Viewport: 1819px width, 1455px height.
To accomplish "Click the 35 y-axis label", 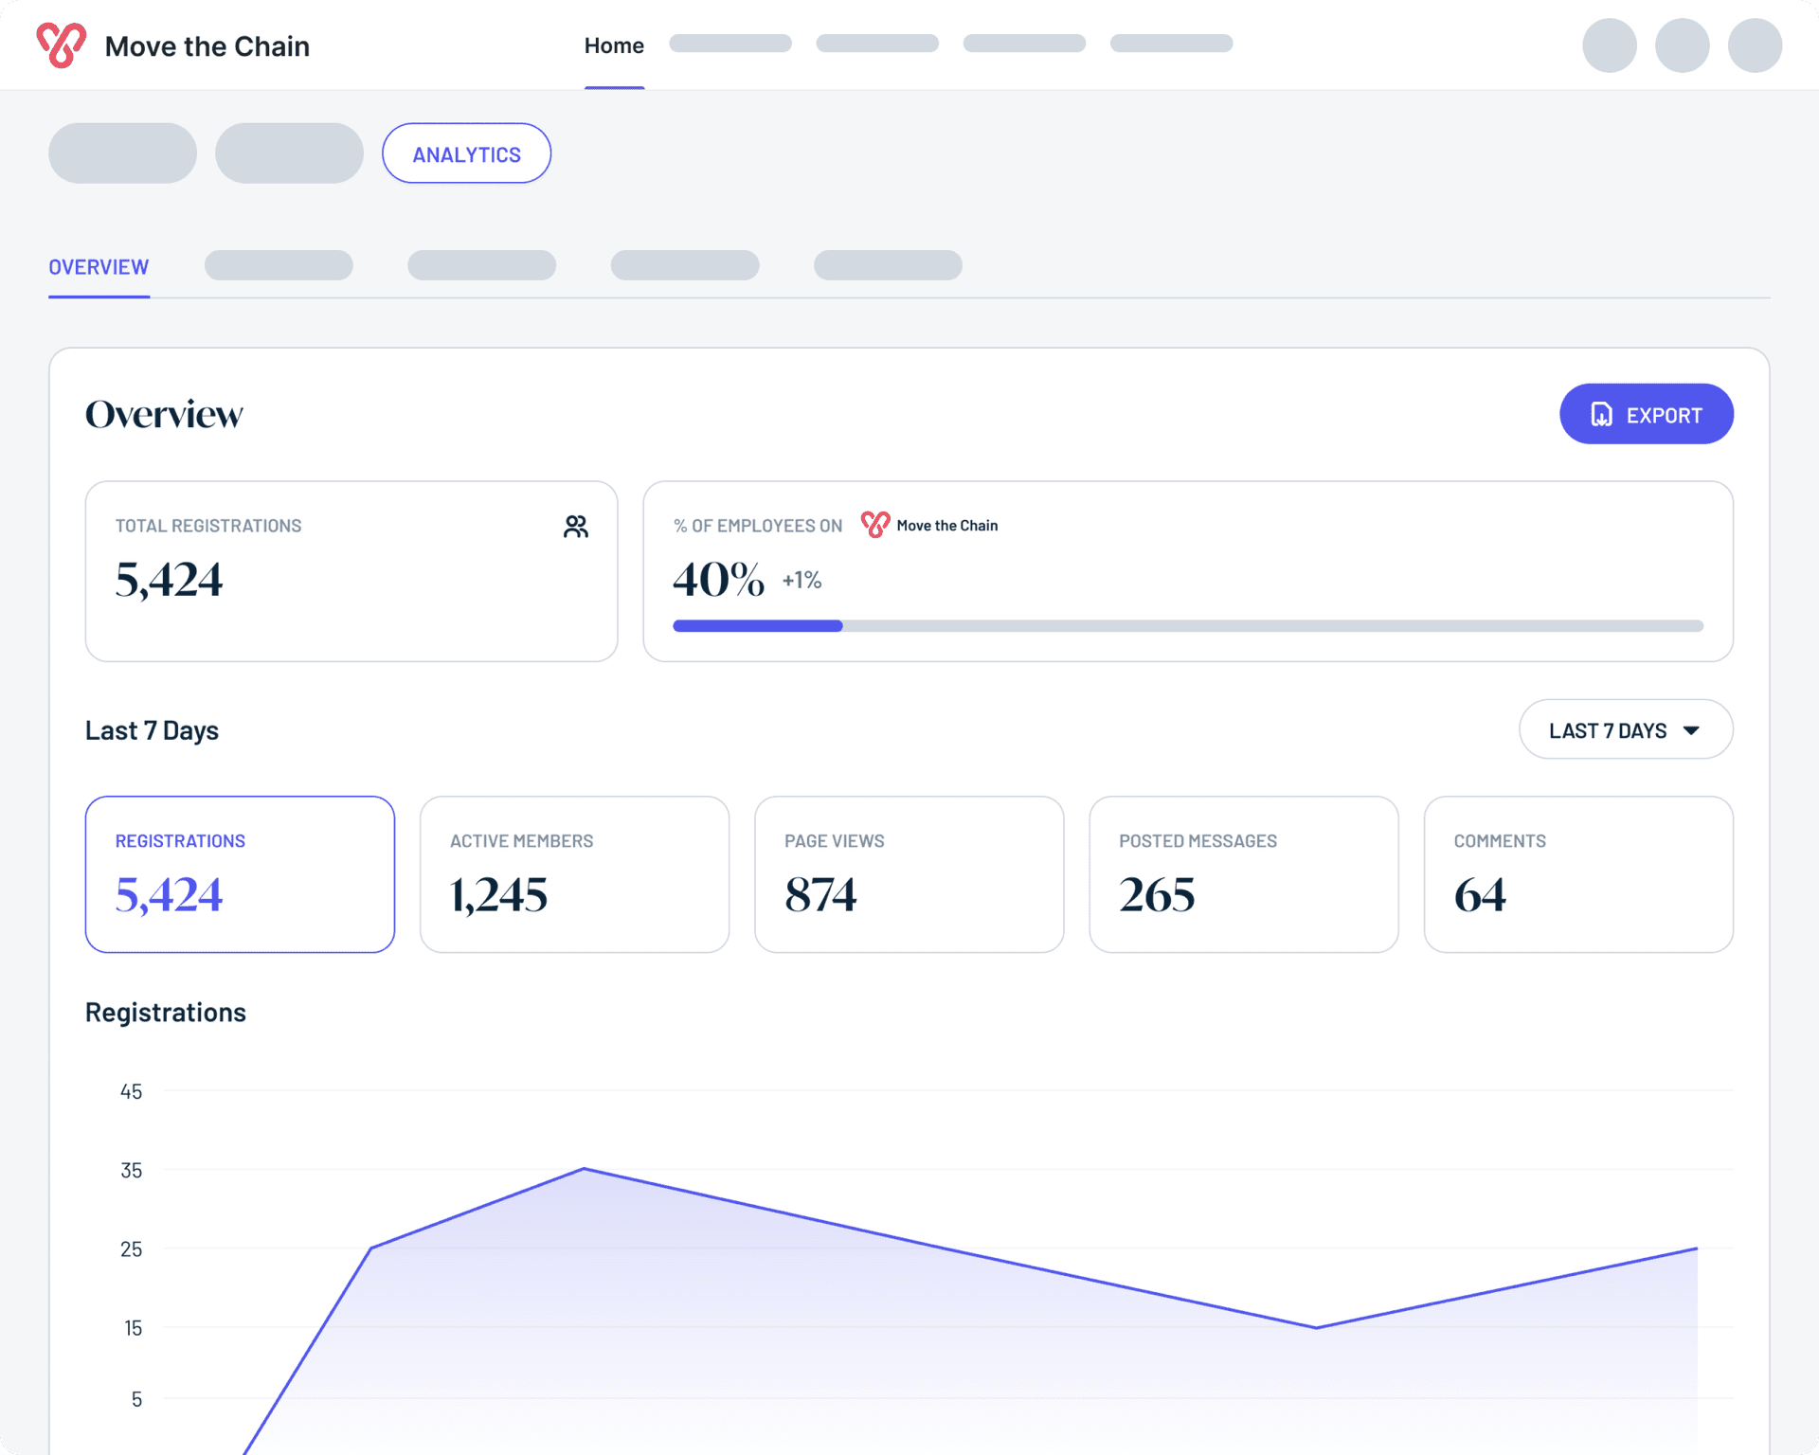I will [x=131, y=1170].
